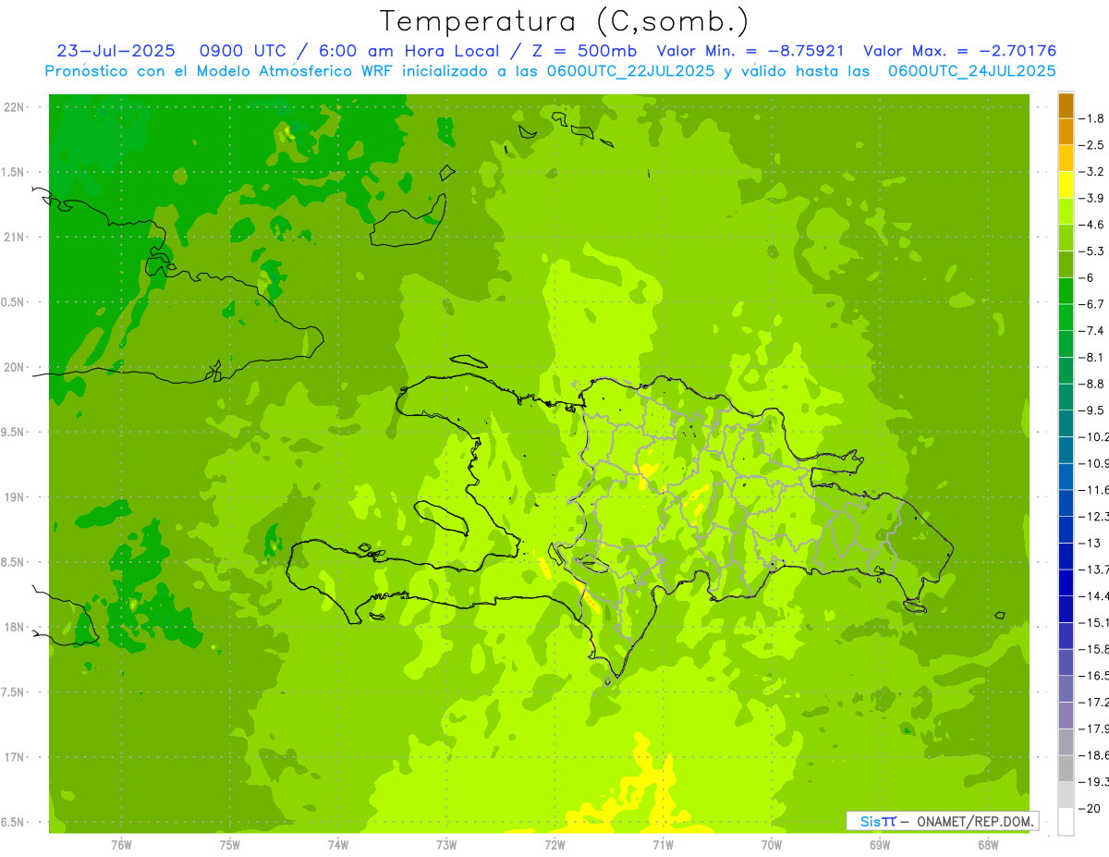Click the 68W longitude label
The height and width of the screenshot is (857, 1109).
pos(988,845)
